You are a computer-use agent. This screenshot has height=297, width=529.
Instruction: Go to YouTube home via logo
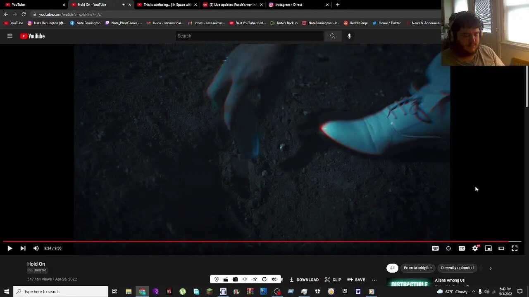click(32, 36)
